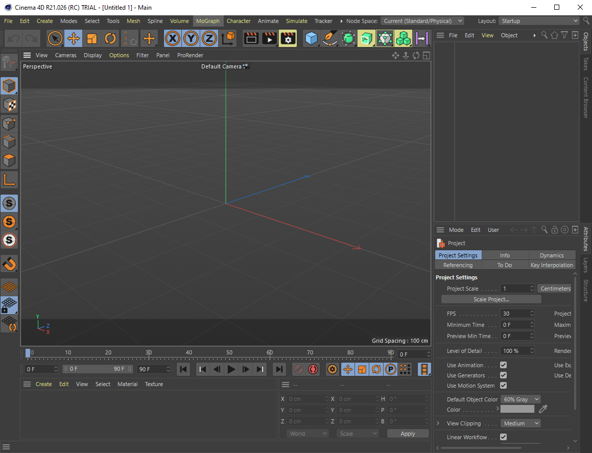Click the Default Object Color swatch

517,409
